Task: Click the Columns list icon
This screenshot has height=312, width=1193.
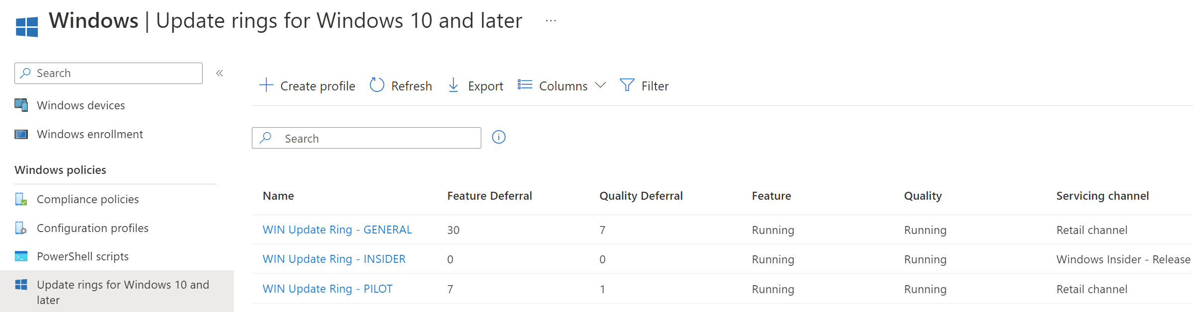Action: 525,85
